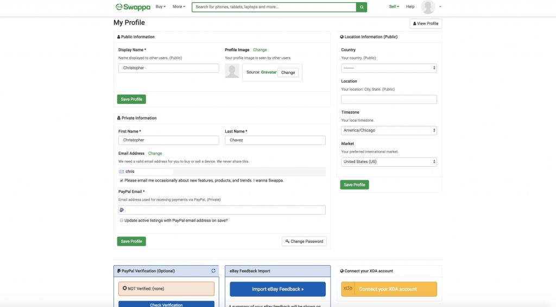Click the xda logo icon on yellow button
The height and width of the screenshot is (307, 556).
coord(348,289)
